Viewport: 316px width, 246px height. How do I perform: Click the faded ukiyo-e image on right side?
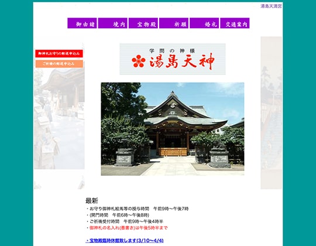click(272, 113)
